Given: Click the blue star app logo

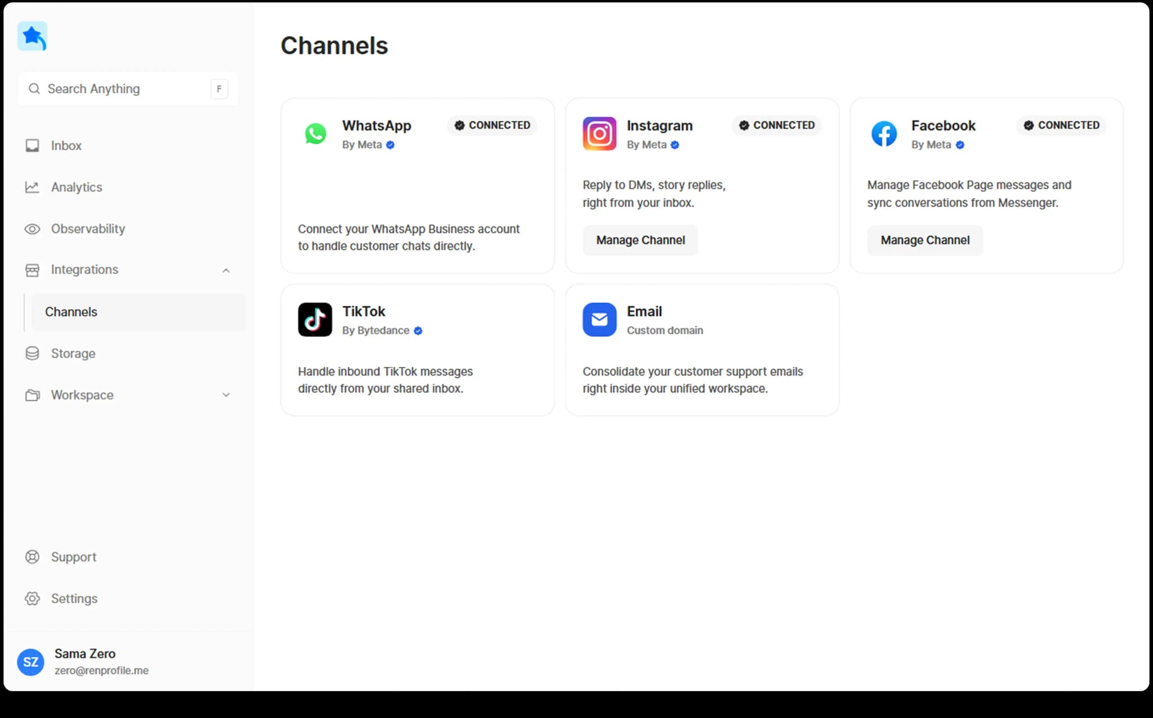Looking at the screenshot, I should coord(32,37).
